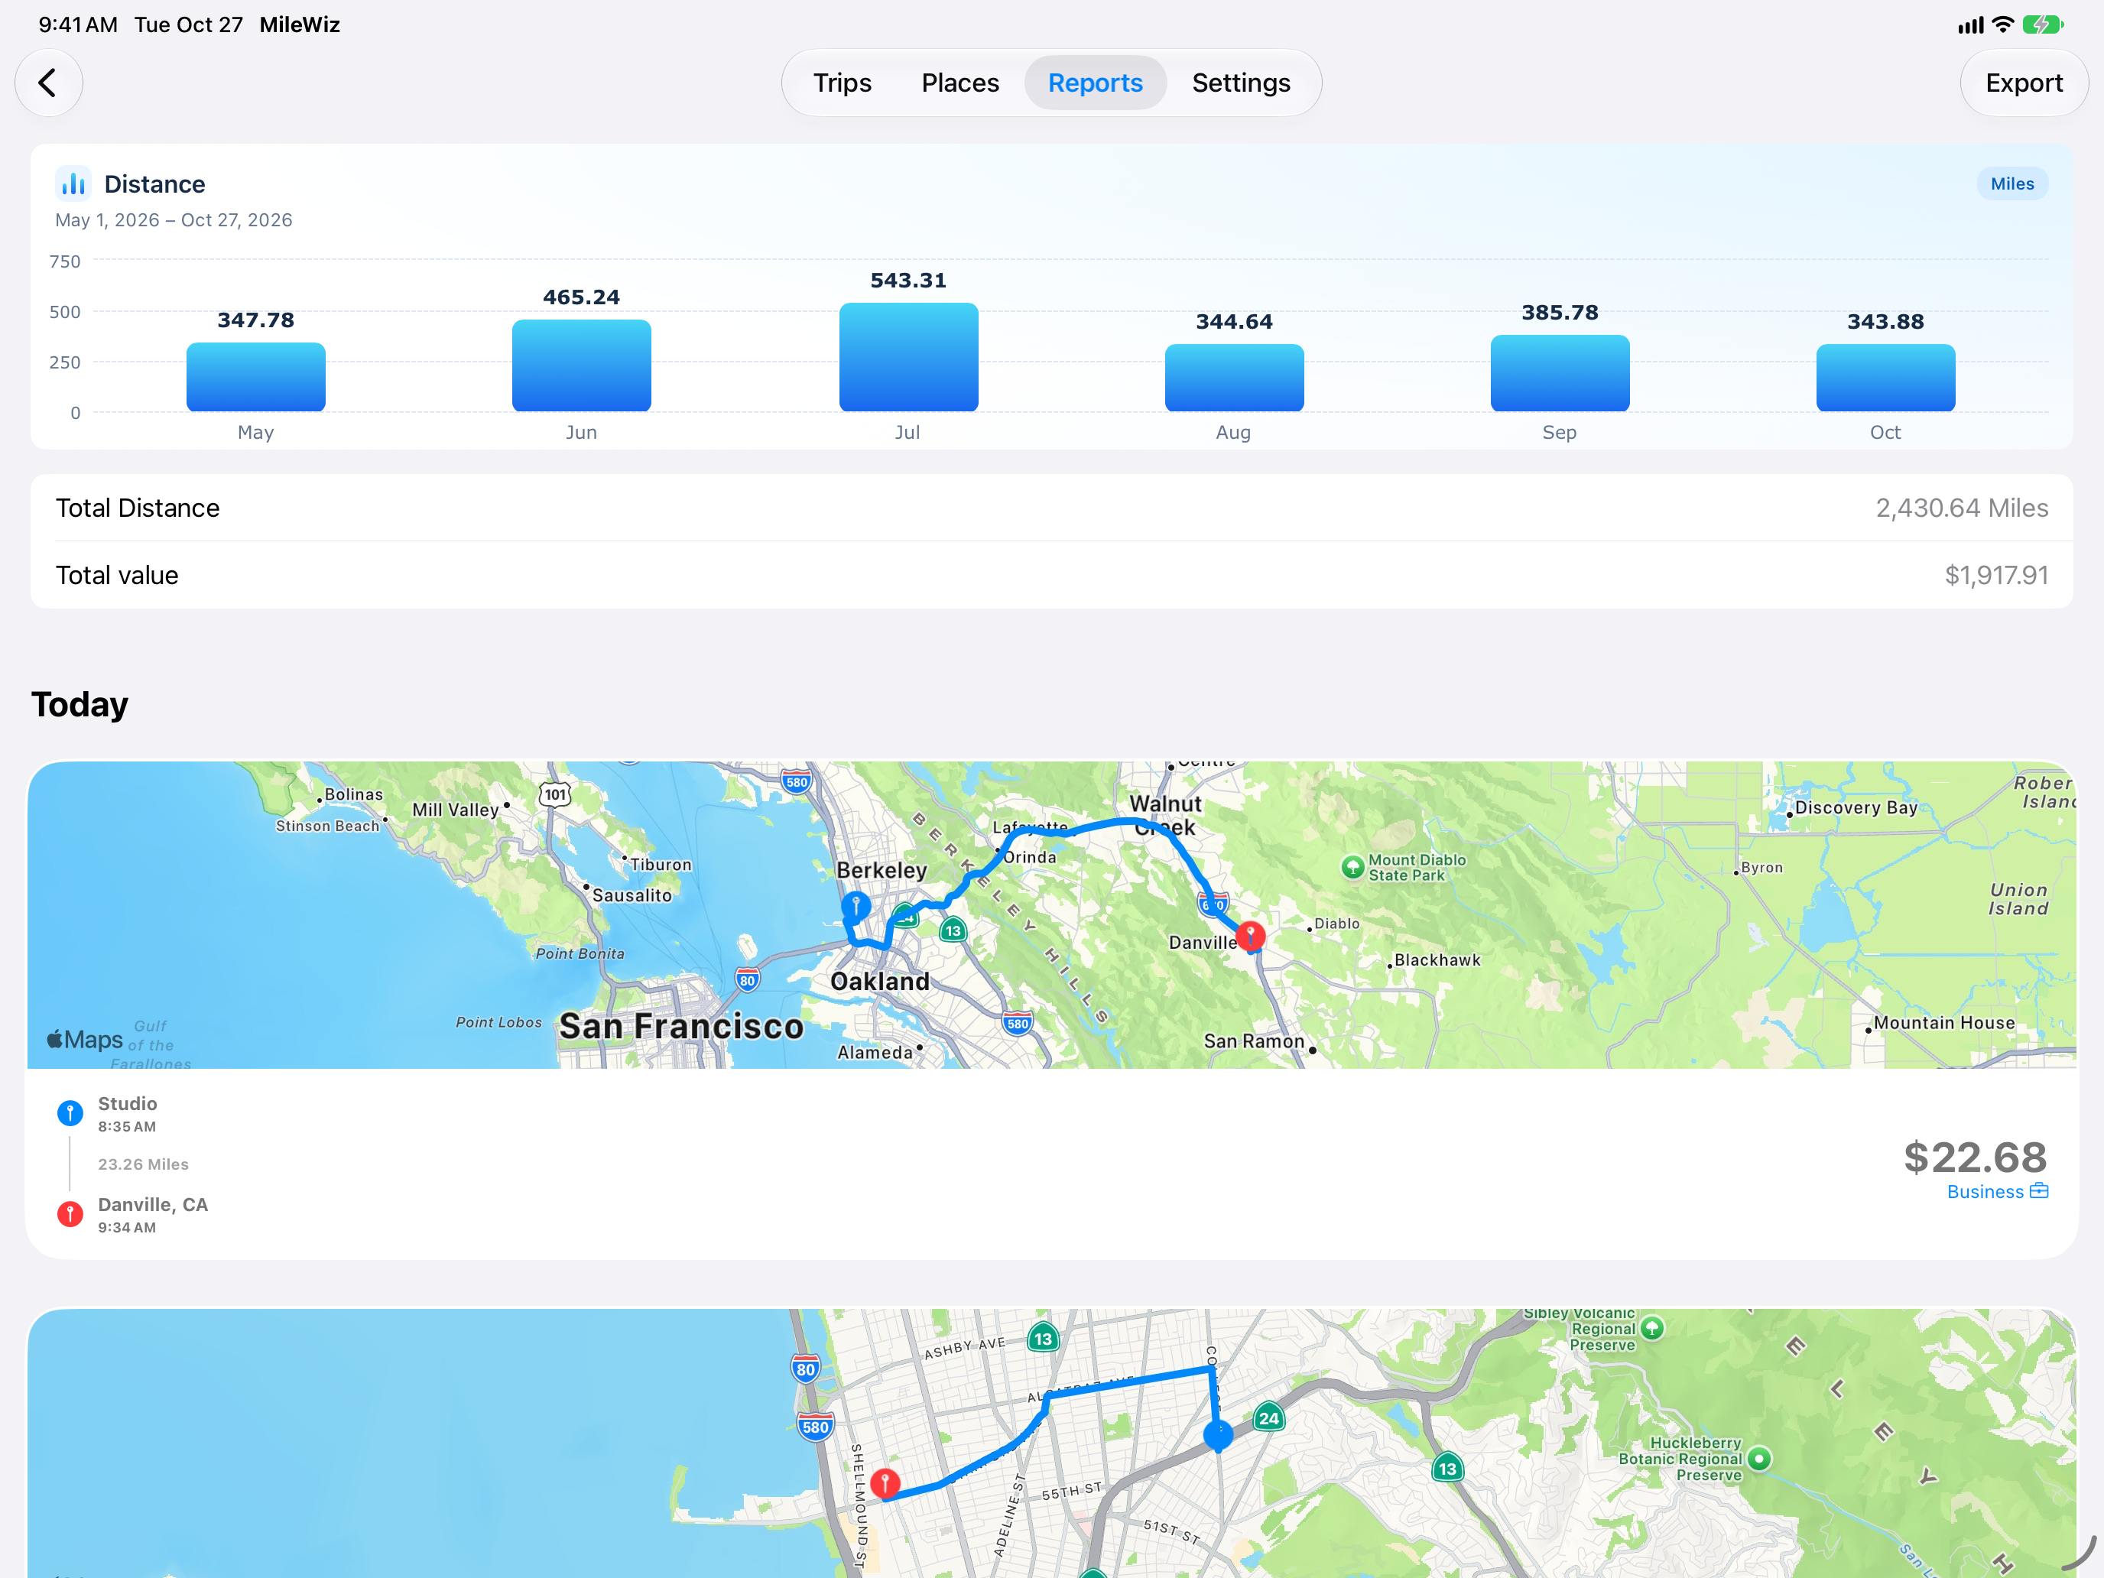The height and width of the screenshot is (1578, 2104).
Task: Click the Business briefcase icon
Action: pos(2038,1190)
